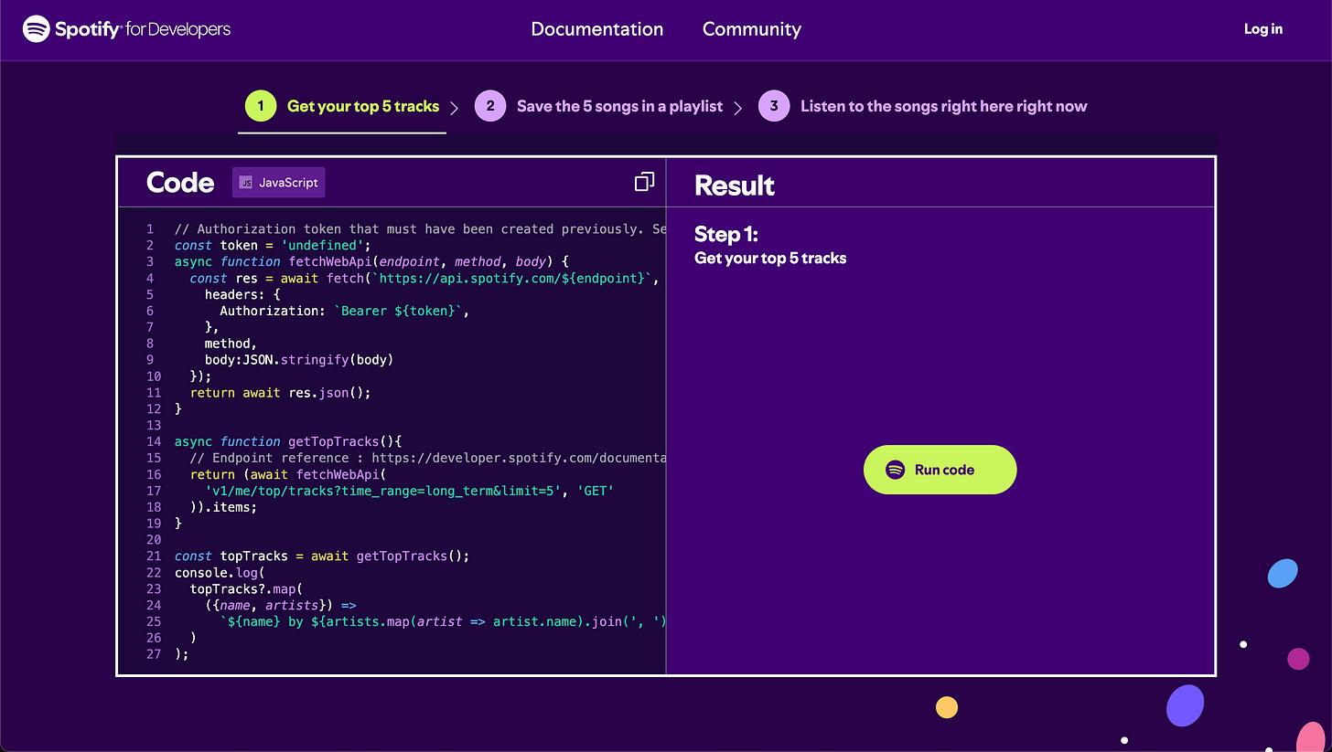
Task: Click the step 3 number circle
Action: (774, 106)
